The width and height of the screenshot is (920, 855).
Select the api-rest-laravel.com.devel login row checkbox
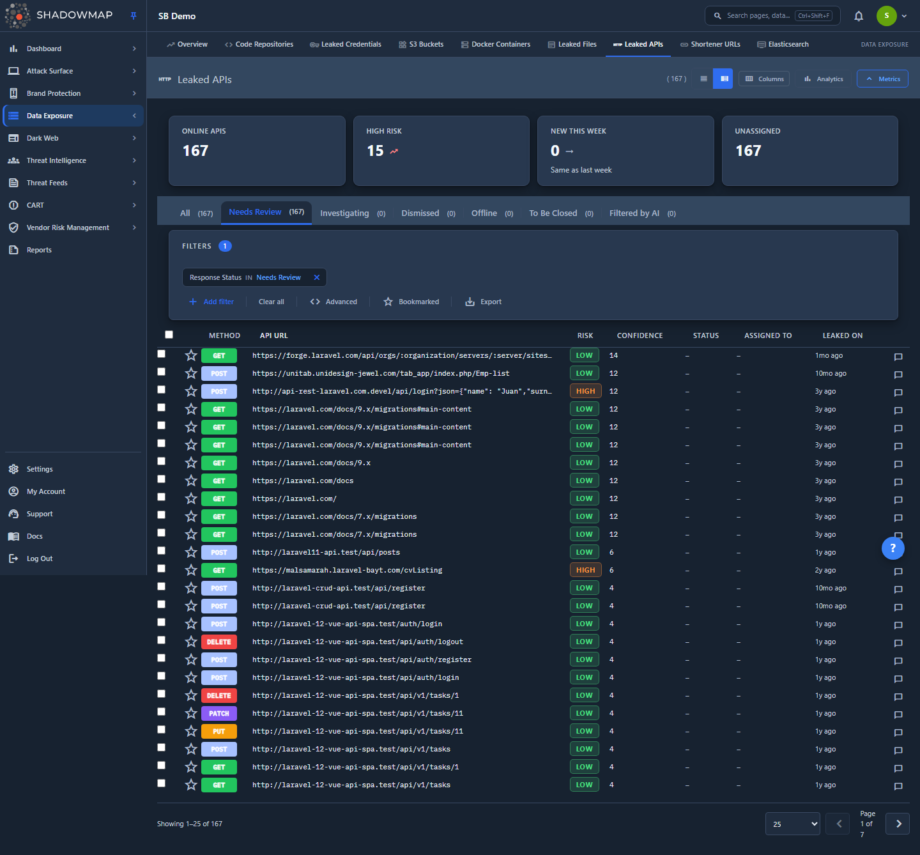tap(161, 389)
